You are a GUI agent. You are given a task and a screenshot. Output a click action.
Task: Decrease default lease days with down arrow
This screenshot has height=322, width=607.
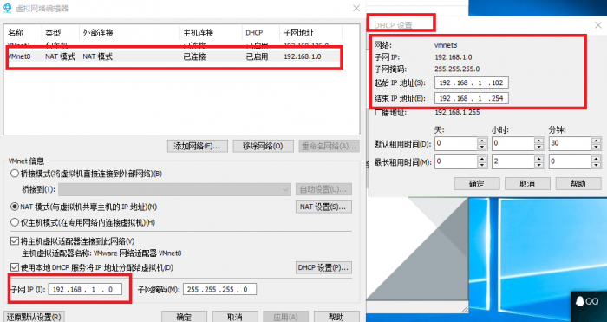(482, 147)
